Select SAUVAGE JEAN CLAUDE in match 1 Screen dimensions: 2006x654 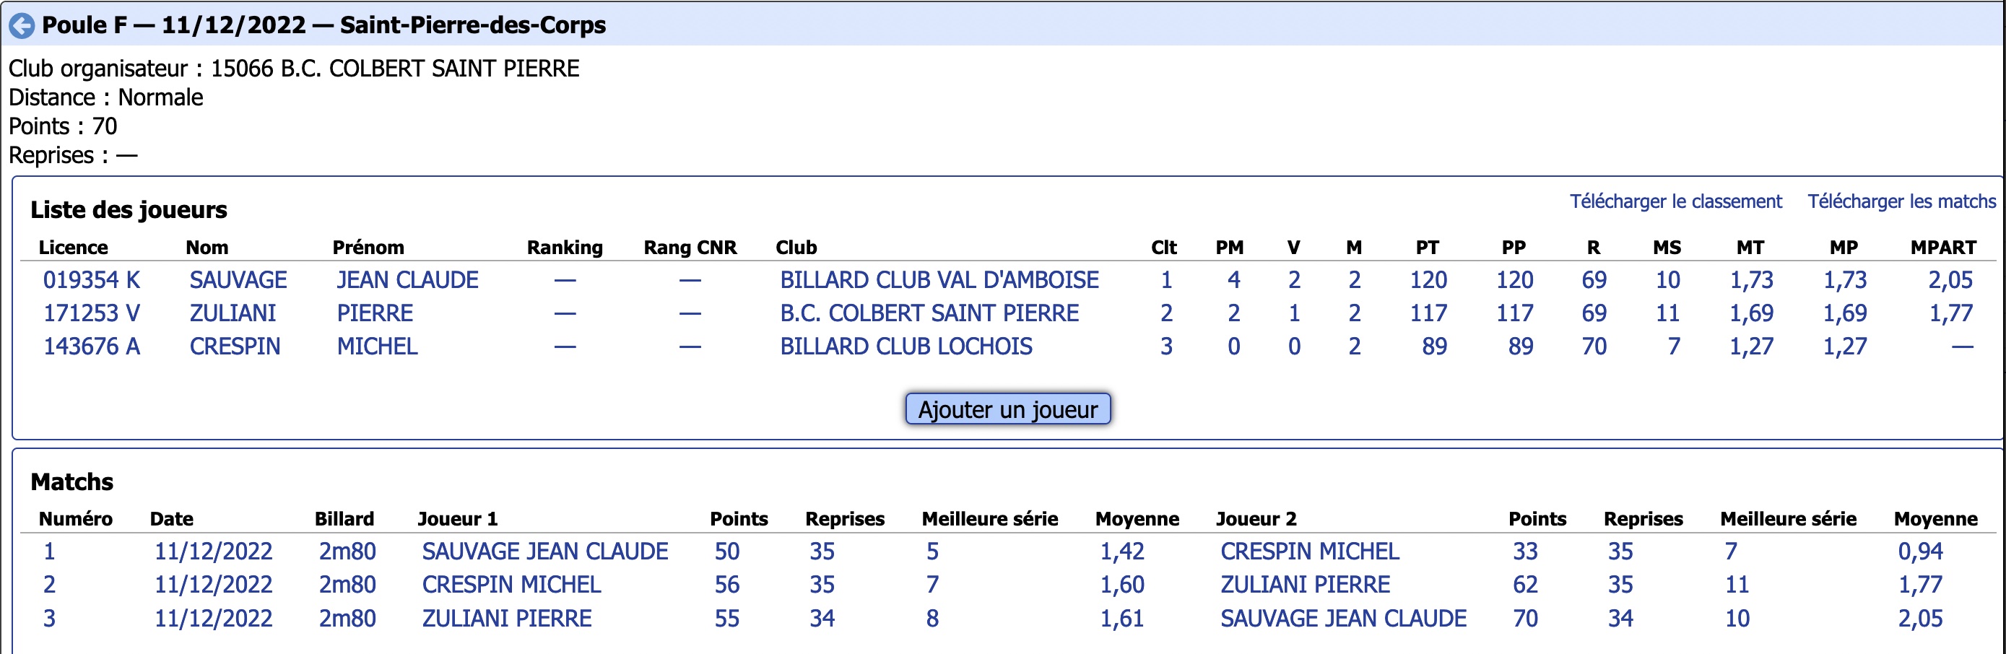point(544,551)
